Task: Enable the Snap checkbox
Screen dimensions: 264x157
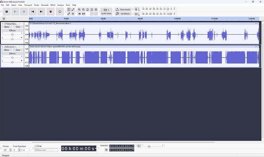Action: pos(36,146)
